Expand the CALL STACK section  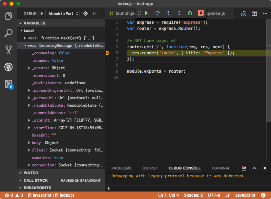(x=20, y=180)
